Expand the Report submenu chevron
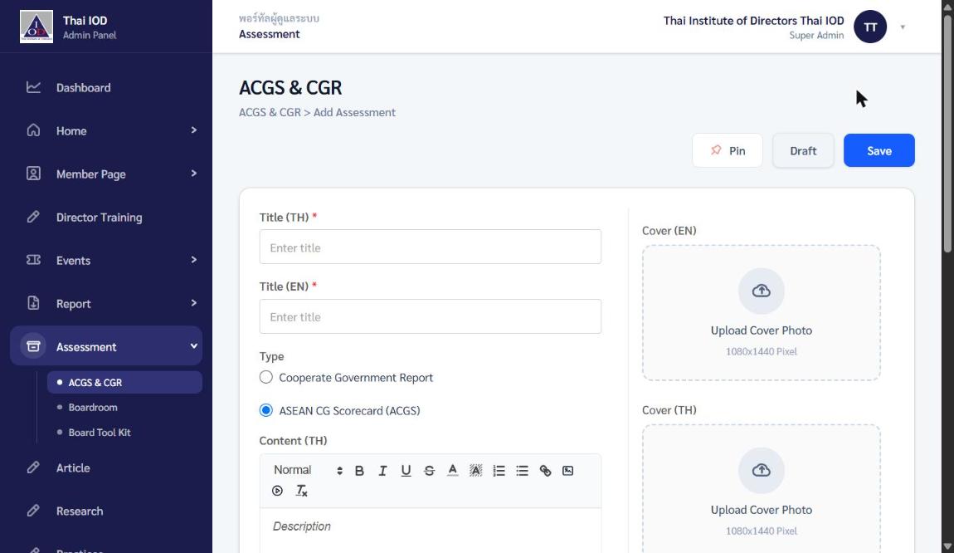The image size is (954, 553). pos(193,303)
